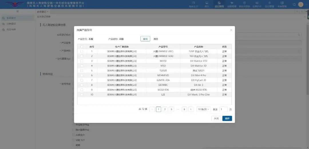The width and height of the screenshot is (309, 149).
Task: Toggle the select-all checkbox in table header
Action: tap(82, 47)
